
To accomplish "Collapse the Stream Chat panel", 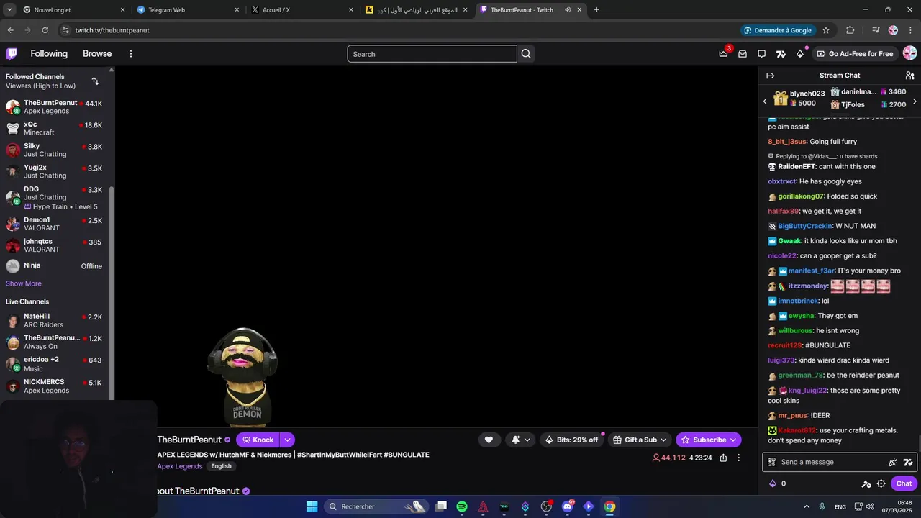I will (771, 76).
